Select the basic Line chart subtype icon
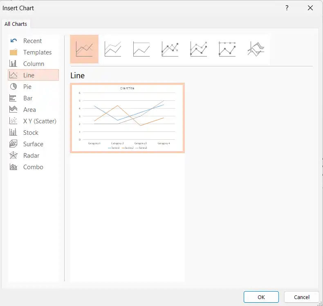 [84, 49]
